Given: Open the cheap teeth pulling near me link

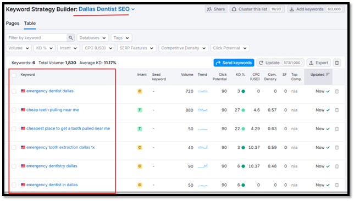Looking at the screenshot, I should pyautogui.click(x=53, y=110).
